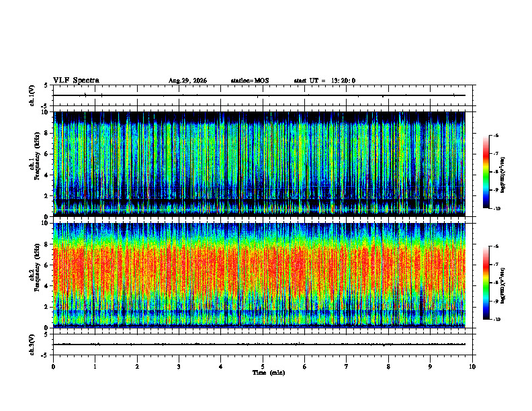This screenshot has width=532, height=411.
Task: Click the station=MOS label
Action: [250, 81]
